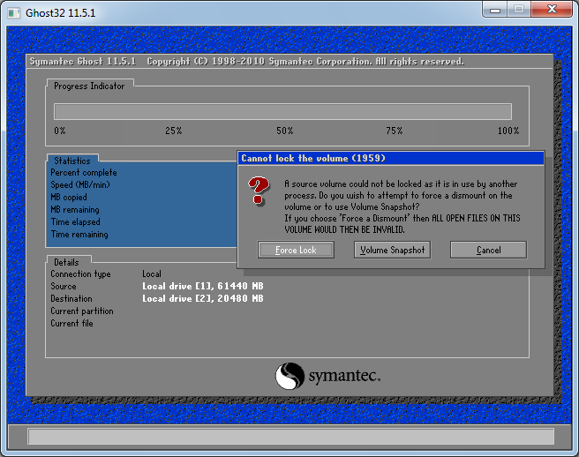Click the progress indicator bar

[x=282, y=111]
